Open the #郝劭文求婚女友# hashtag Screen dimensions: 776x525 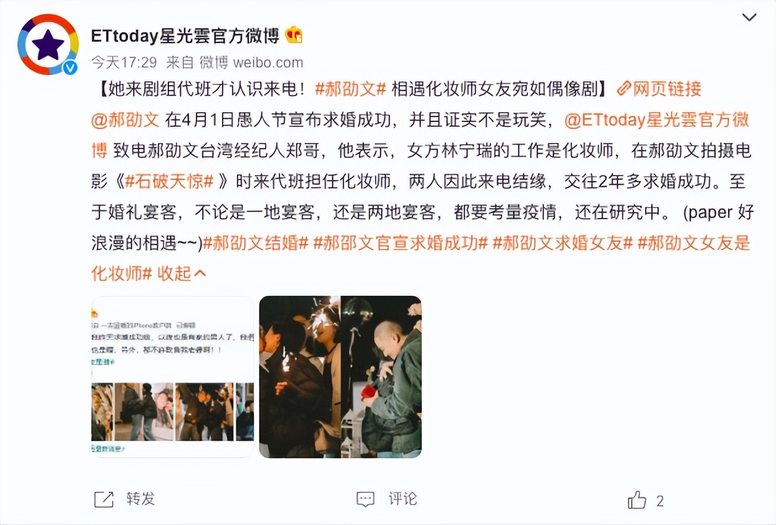(x=563, y=243)
